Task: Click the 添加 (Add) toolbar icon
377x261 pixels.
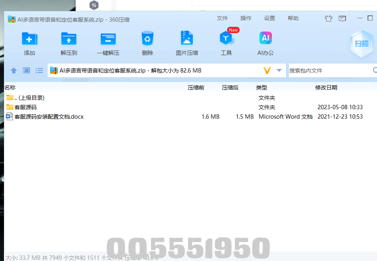Action: pyautogui.click(x=30, y=39)
